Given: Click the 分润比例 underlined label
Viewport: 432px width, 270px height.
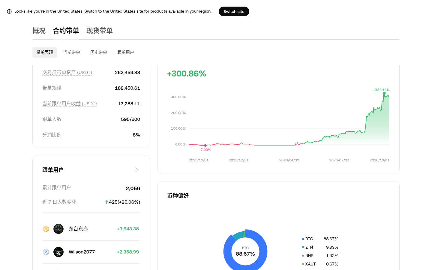Looking at the screenshot, I should click(x=52, y=135).
